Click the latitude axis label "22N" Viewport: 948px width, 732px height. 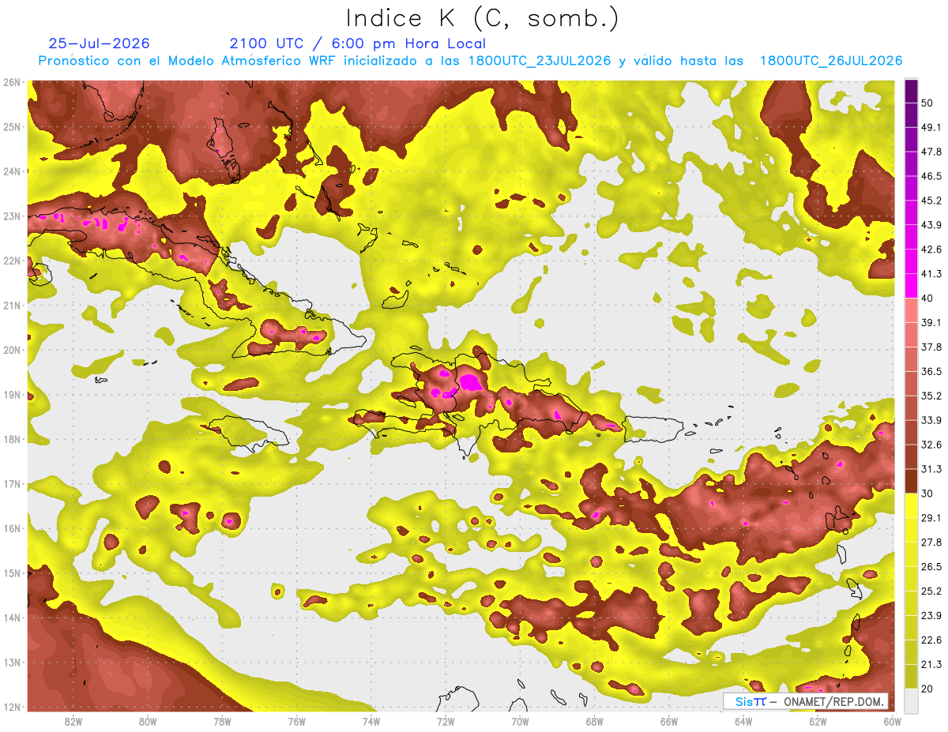coord(12,261)
